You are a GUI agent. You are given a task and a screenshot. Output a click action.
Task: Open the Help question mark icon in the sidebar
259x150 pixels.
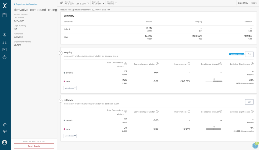click(x=5, y=125)
